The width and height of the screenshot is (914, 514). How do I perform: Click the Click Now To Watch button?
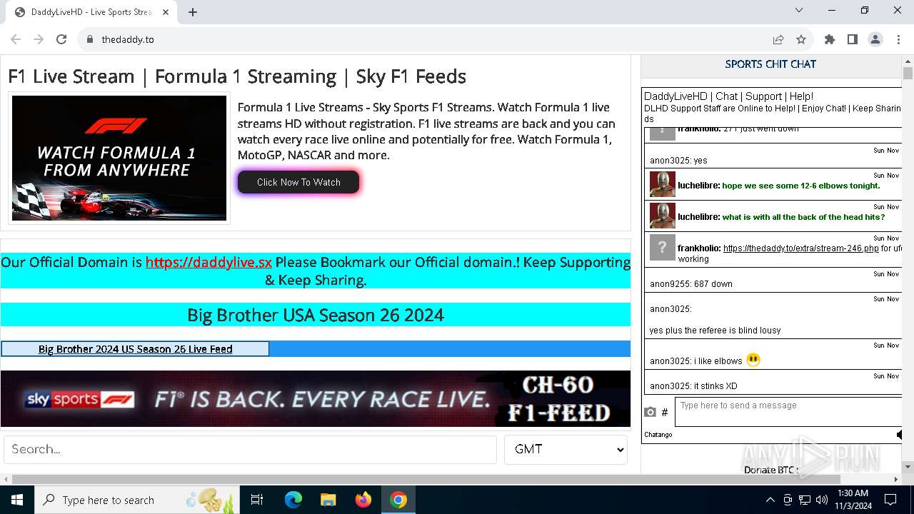pyautogui.click(x=298, y=182)
